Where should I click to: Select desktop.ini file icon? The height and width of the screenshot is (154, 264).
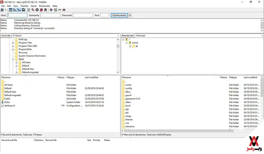2,106
